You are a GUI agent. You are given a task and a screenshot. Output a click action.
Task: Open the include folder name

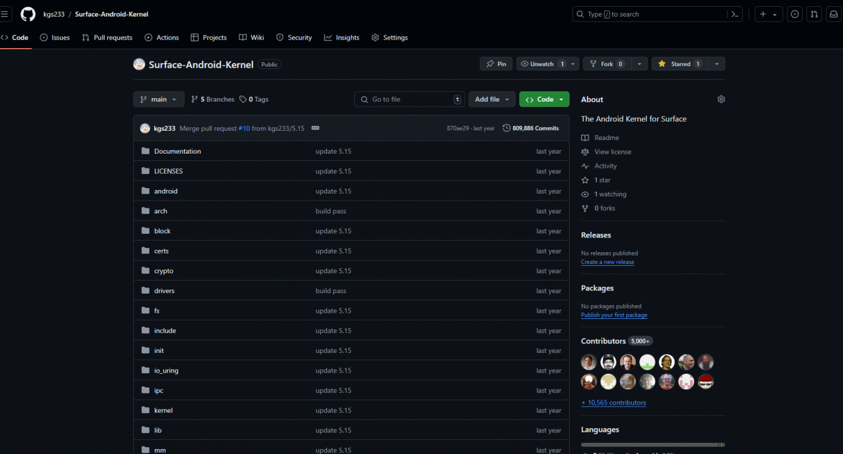tap(165, 331)
